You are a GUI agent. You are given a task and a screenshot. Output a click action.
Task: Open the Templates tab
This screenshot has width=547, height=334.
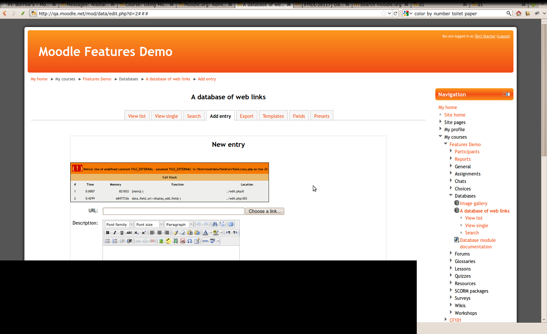pyautogui.click(x=273, y=116)
